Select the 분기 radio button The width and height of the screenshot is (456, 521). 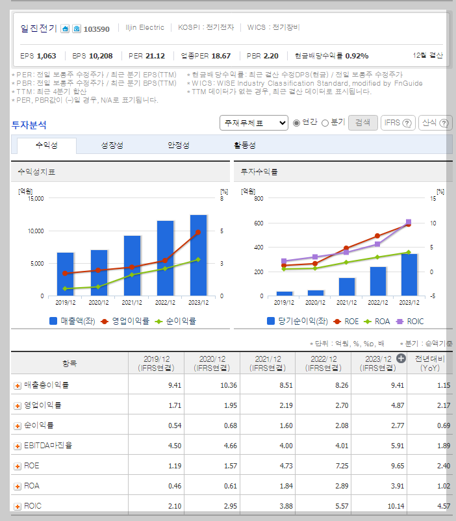click(325, 123)
